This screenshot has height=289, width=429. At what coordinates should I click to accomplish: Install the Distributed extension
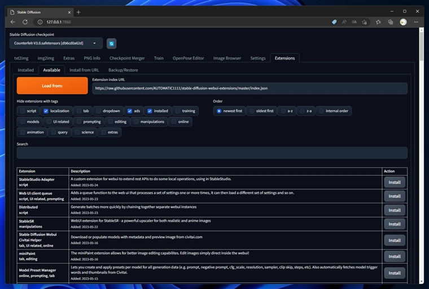395,210
